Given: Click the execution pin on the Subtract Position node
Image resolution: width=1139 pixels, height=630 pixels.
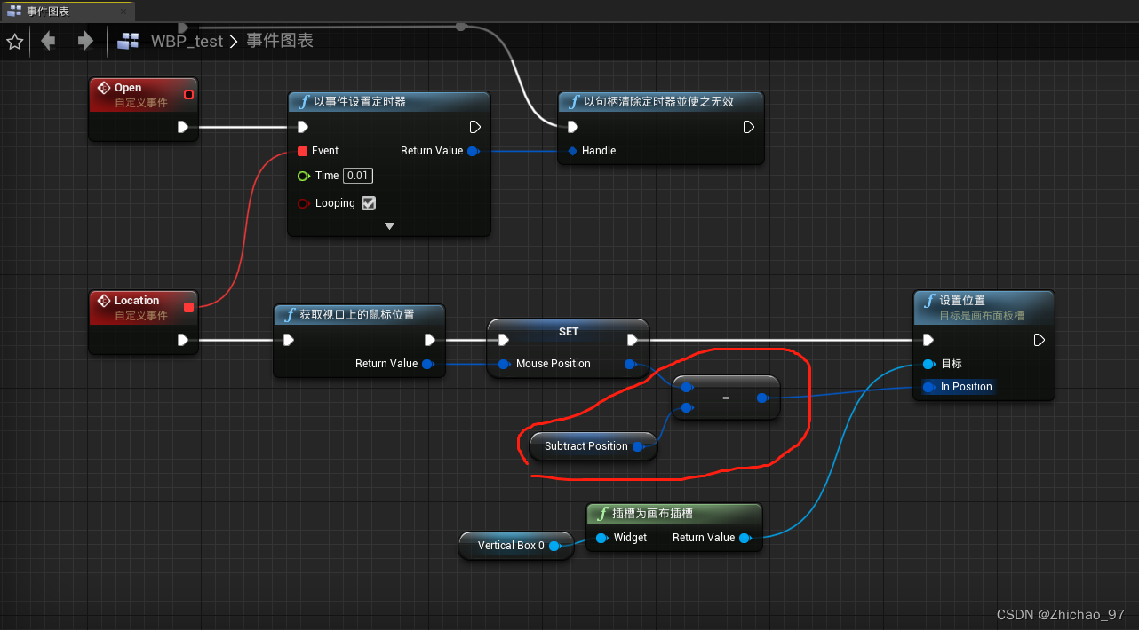Looking at the screenshot, I should coord(640,446).
